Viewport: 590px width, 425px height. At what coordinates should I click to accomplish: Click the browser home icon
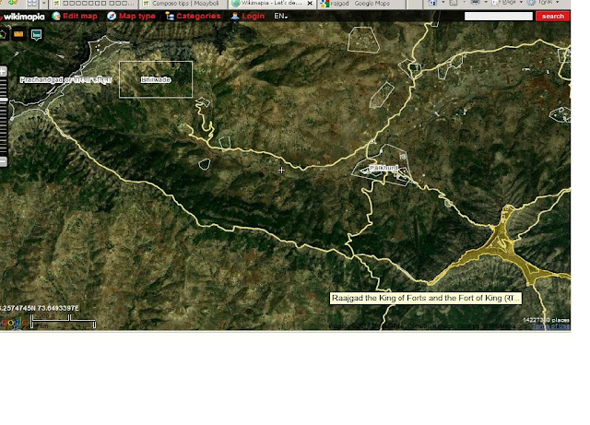click(x=432, y=3)
